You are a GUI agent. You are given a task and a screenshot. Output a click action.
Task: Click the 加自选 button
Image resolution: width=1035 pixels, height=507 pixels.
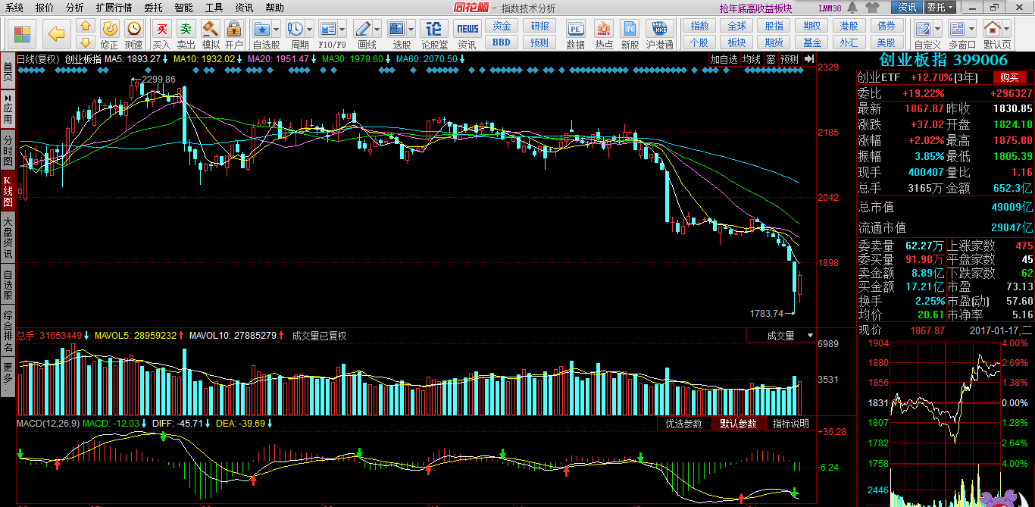[724, 59]
